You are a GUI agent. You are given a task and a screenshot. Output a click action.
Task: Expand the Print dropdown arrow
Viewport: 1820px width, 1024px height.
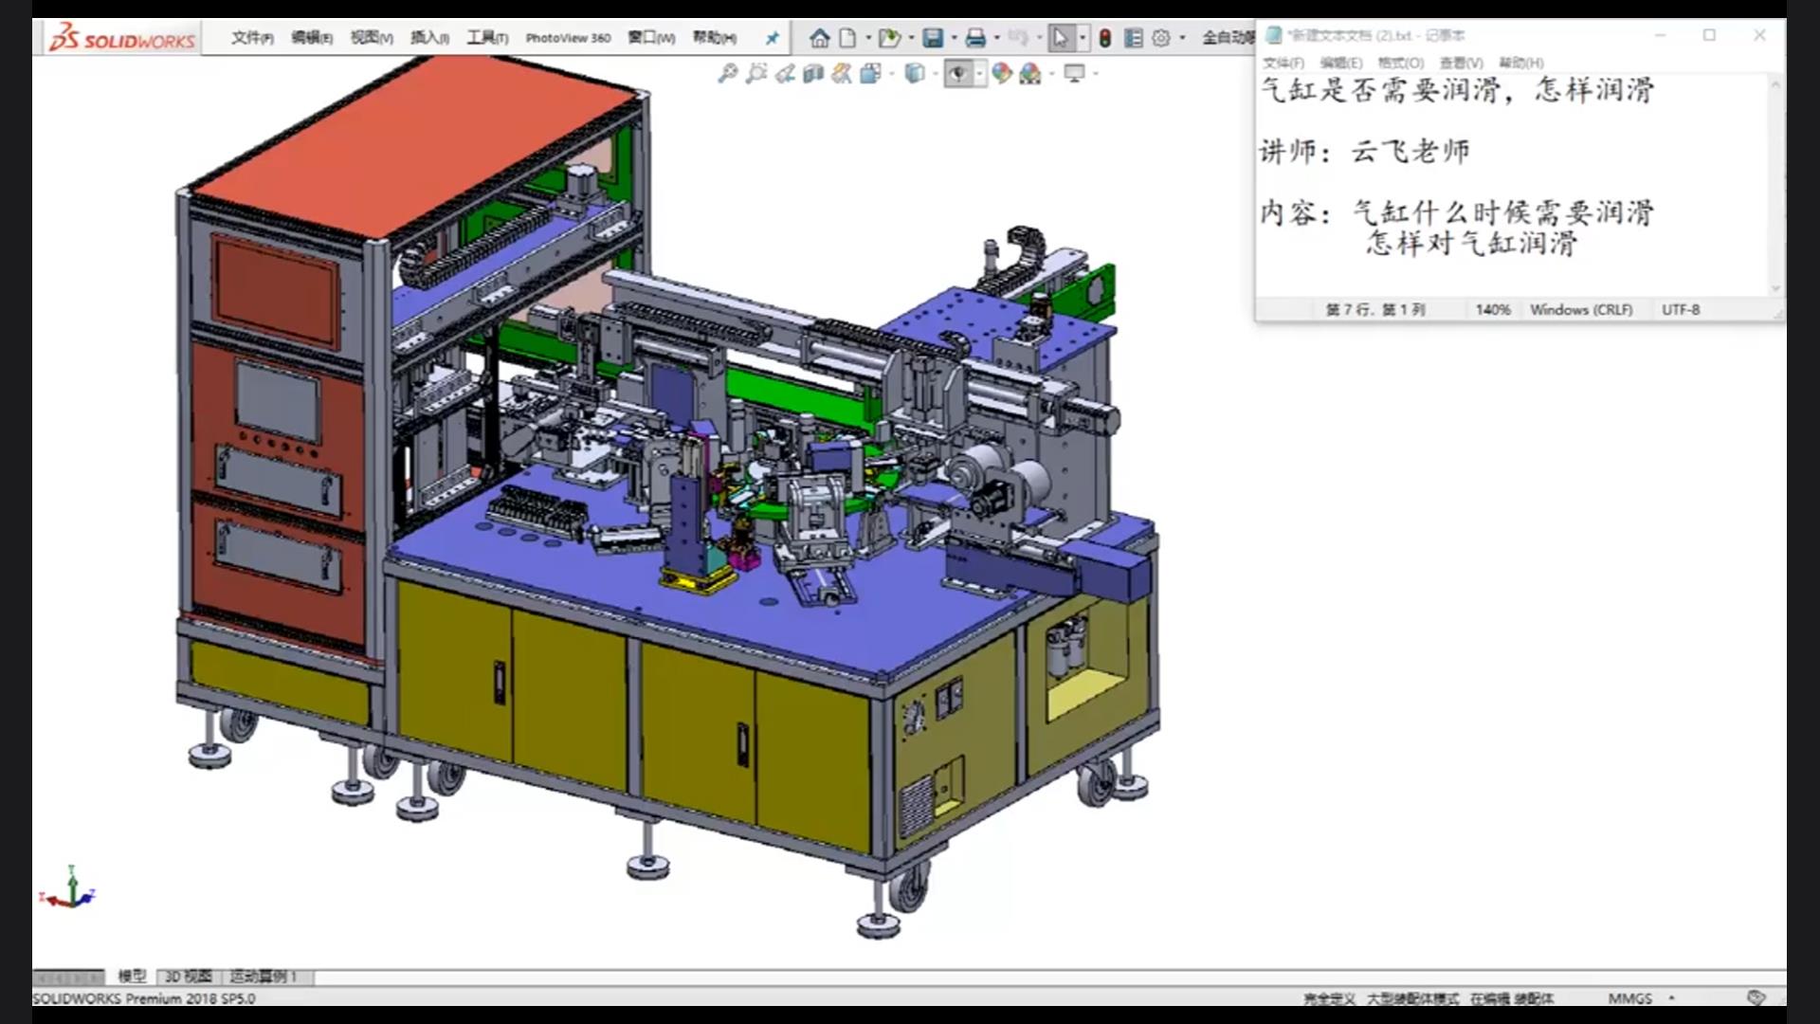click(x=997, y=38)
